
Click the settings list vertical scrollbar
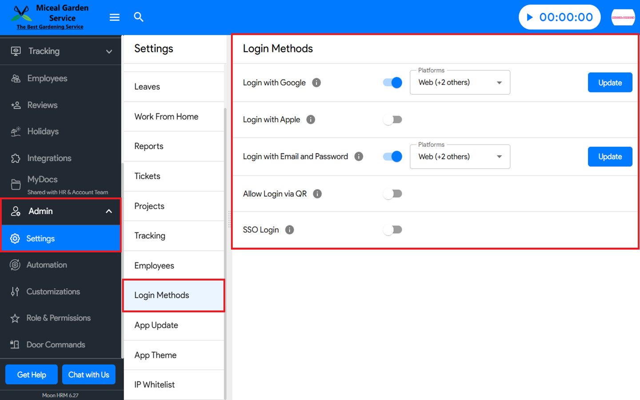click(x=225, y=222)
